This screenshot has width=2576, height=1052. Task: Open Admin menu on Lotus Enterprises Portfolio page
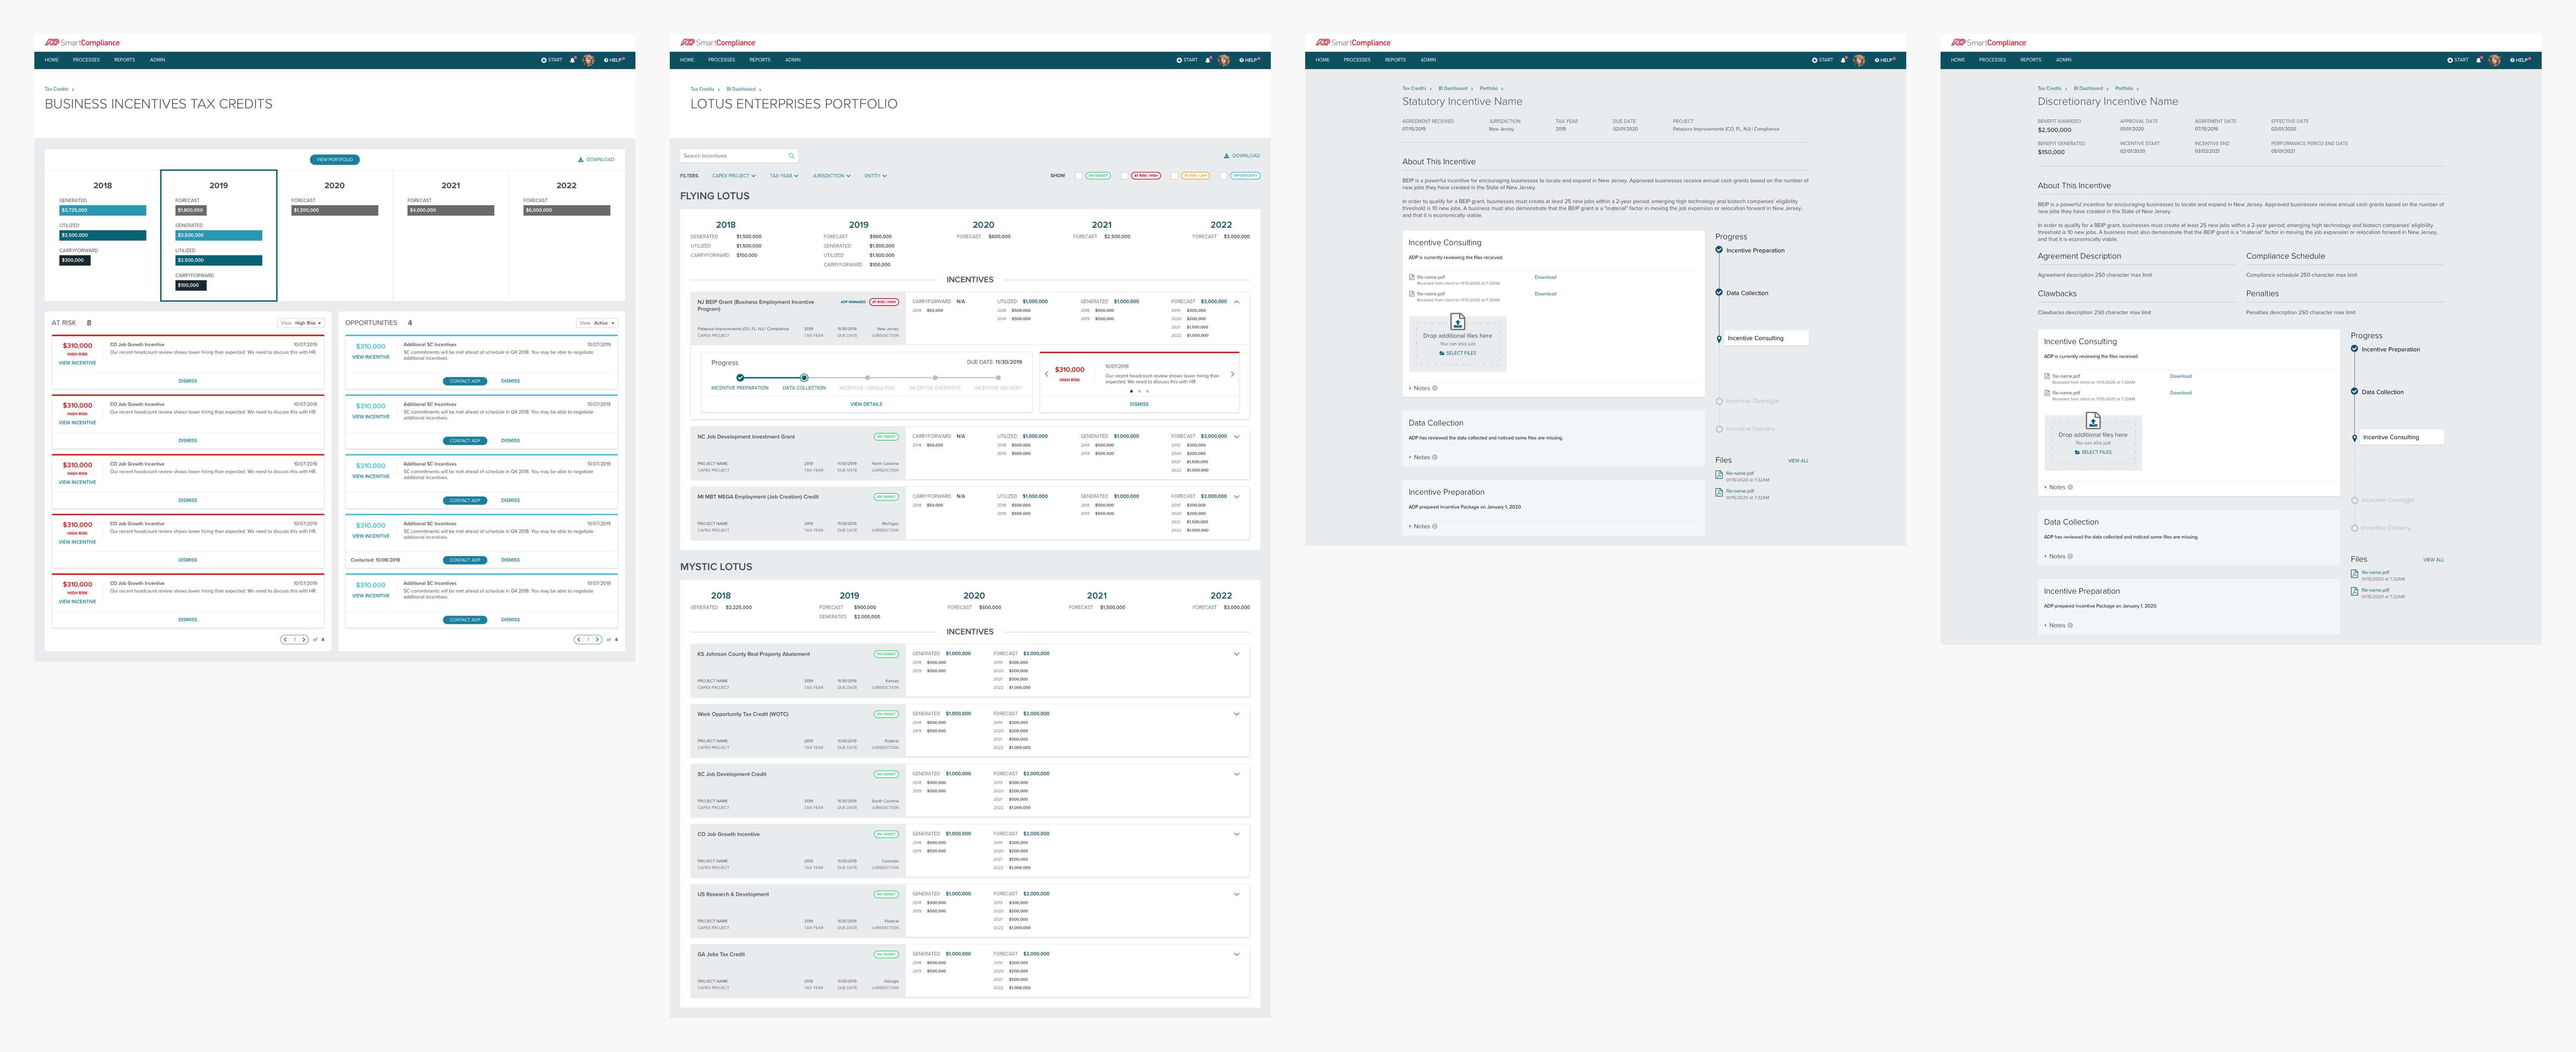click(792, 60)
